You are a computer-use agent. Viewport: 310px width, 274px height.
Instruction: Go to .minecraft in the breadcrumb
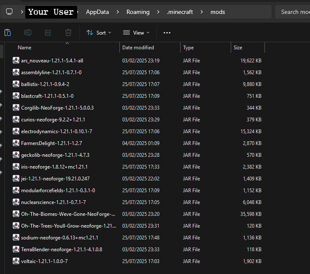(180, 12)
